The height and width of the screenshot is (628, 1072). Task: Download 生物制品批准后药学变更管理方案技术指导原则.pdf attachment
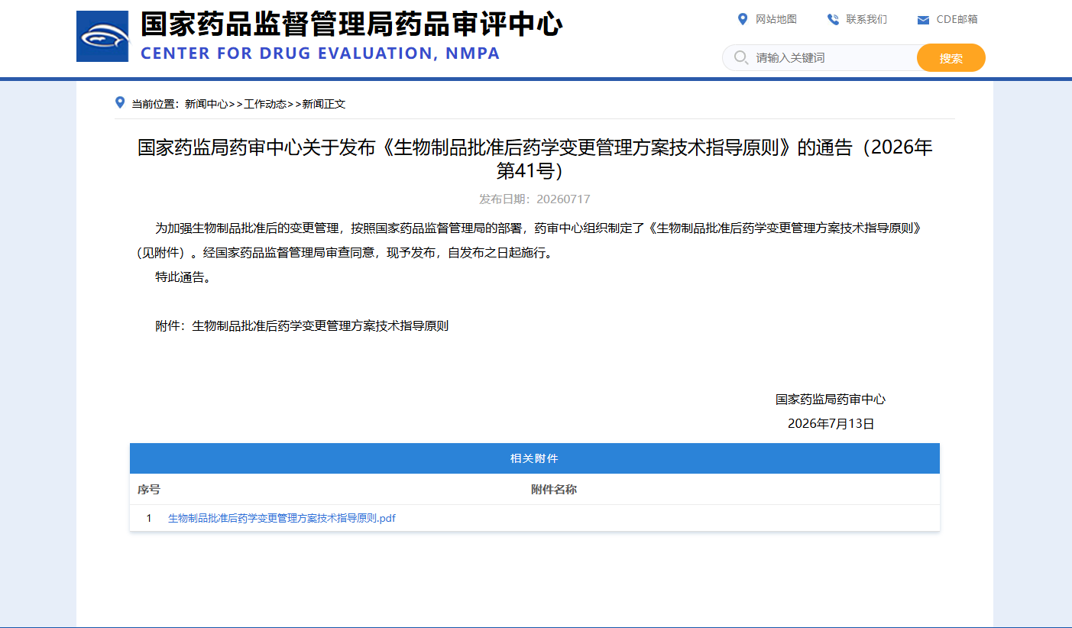tap(282, 518)
